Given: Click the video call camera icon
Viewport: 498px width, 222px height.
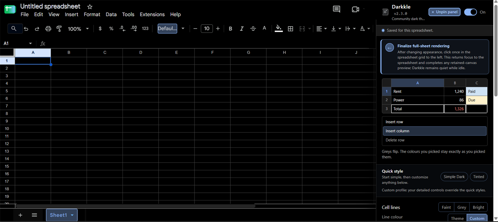Looking at the screenshot, I should tap(356, 9).
